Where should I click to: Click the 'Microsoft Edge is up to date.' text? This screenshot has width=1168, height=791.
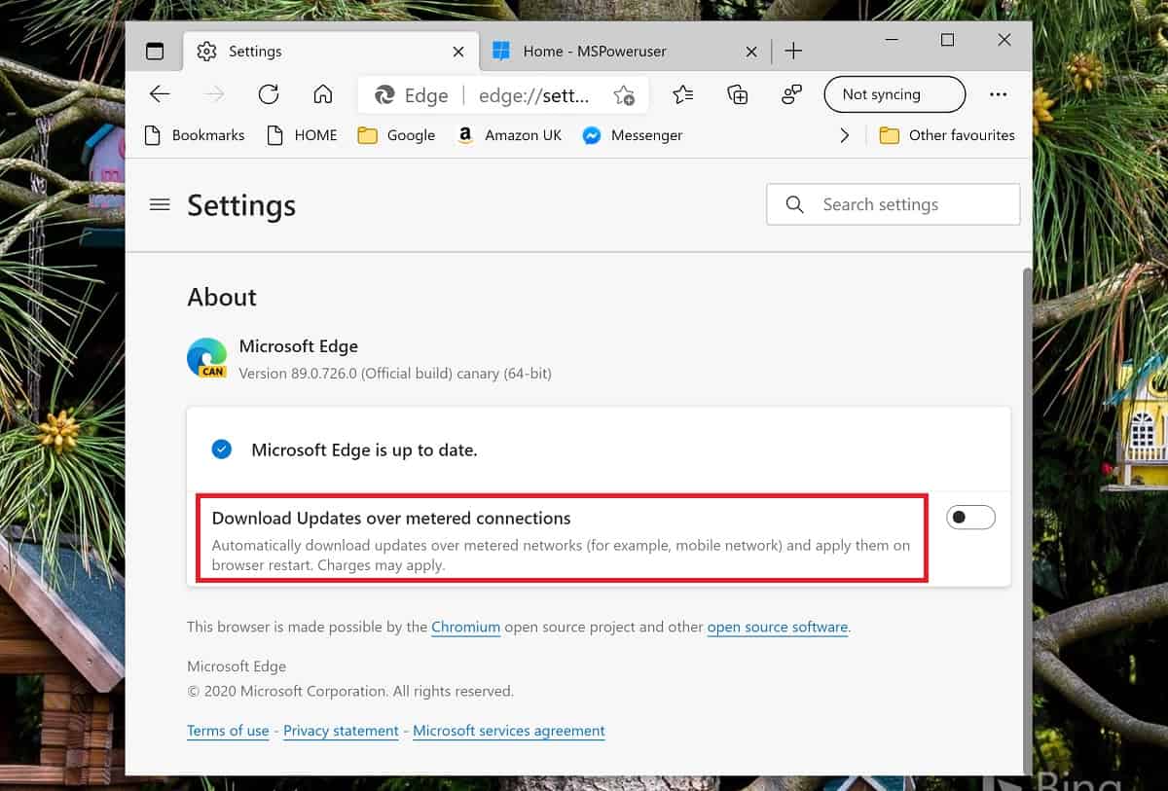point(364,450)
